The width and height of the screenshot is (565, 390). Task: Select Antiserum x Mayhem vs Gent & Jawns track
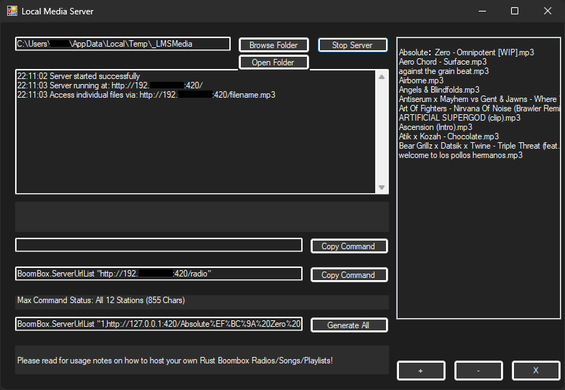click(479, 99)
